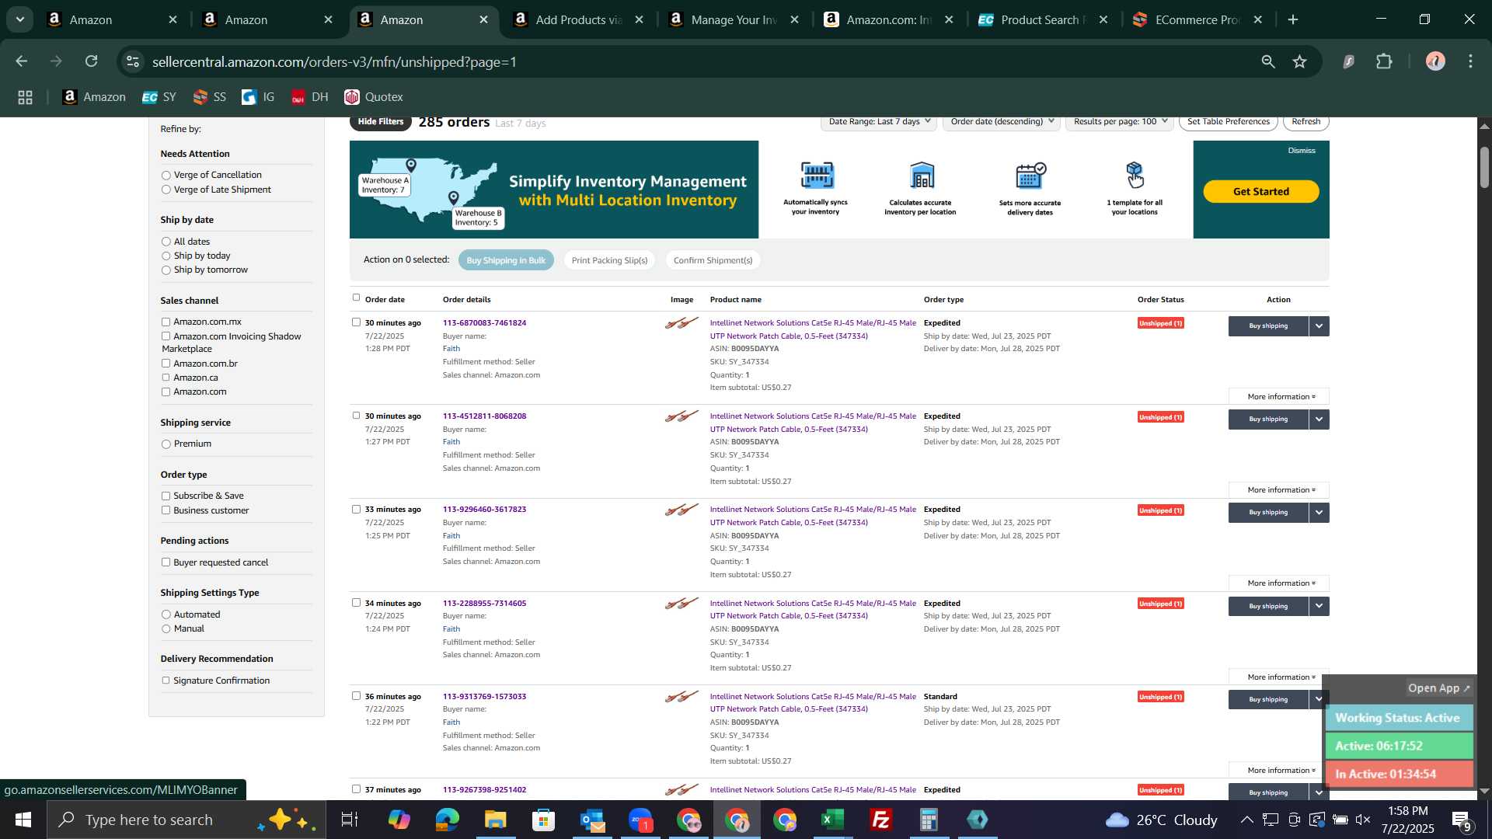
Task: Click the Hide Filters button
Action: point(381,122)
